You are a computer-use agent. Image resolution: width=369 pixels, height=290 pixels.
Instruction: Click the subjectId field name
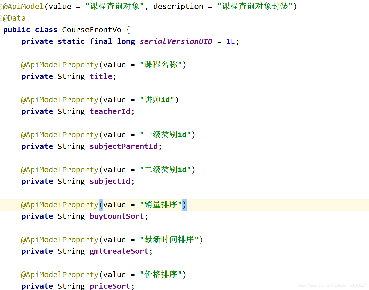click(110, 181)
